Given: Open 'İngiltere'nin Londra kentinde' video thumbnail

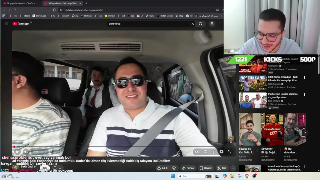Looking at the screenshot, I should coord(252,100).
